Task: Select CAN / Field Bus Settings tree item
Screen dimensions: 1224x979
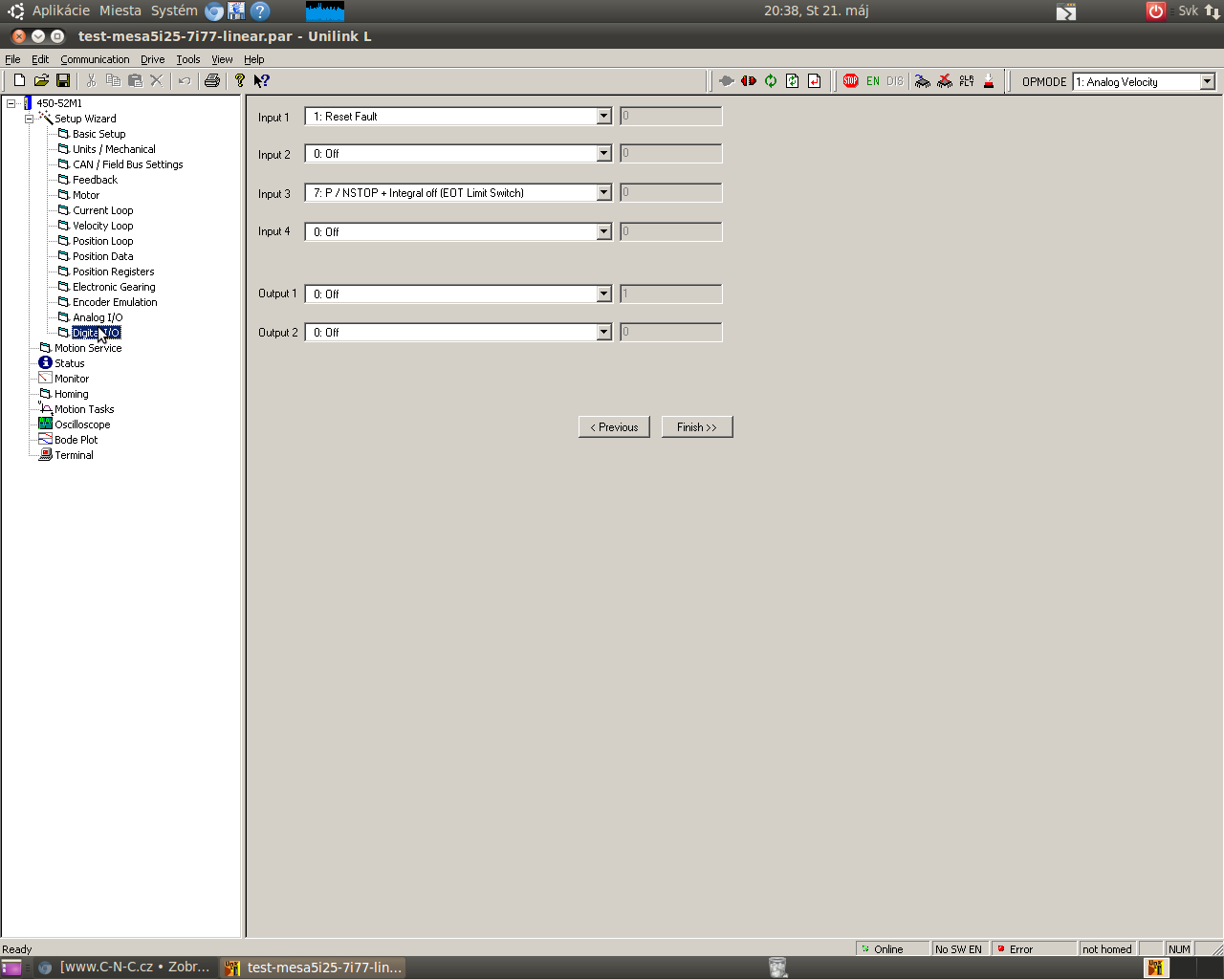Action: coord(128,164)
